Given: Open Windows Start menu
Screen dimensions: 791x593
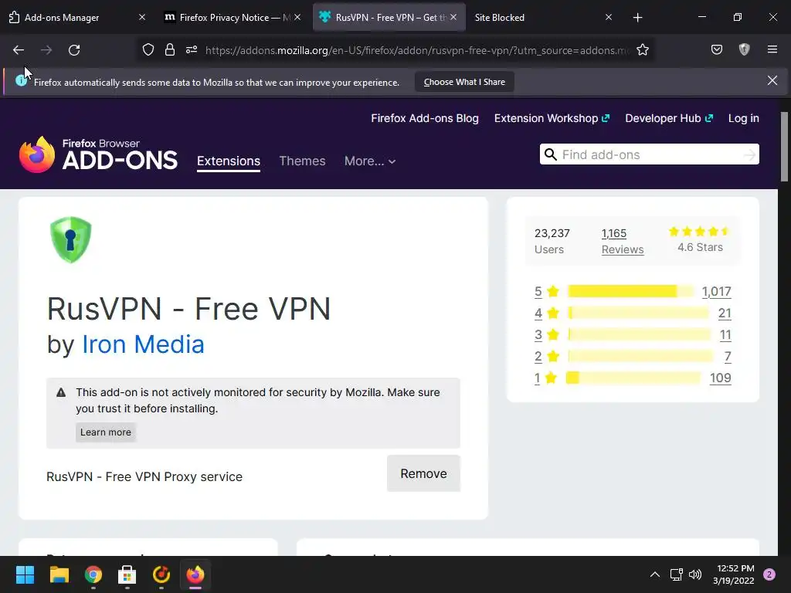Looking at the screenshot, I should 25,574.
